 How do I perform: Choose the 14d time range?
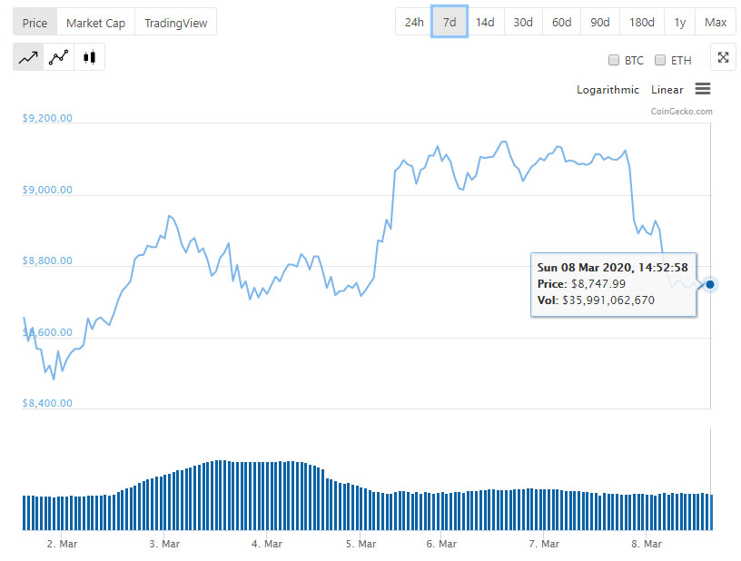point(485,22)
